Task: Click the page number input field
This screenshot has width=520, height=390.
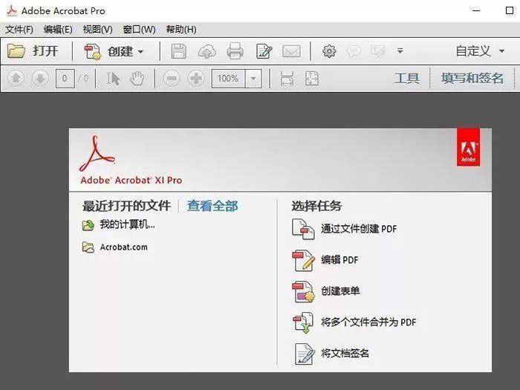Action: click(x=65, y=79)
